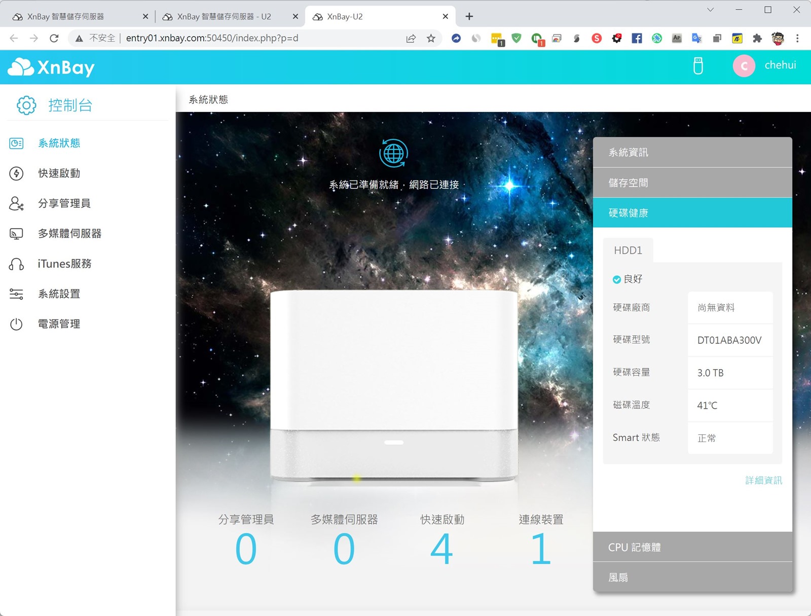Bookmark this page with star icon
The image size is (811, 616).
pos(431,39)
